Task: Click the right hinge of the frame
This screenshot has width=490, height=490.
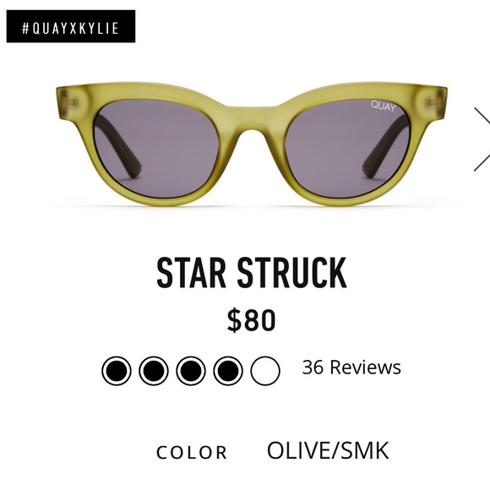Action: (432, 103)
